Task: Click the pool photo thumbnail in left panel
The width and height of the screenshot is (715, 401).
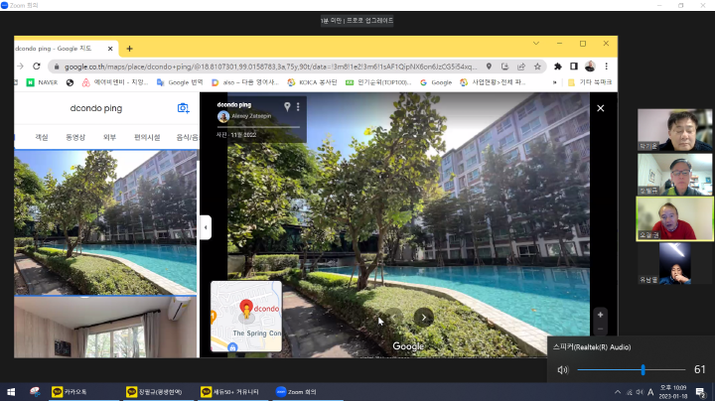Action: [x=104, y=221]
